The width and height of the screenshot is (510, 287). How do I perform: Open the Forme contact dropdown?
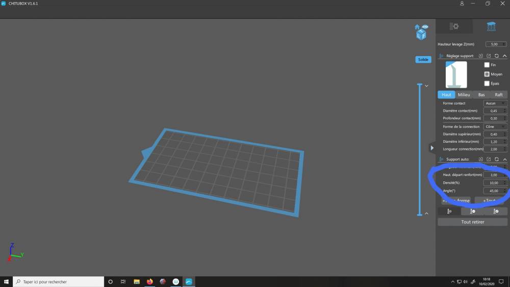[495, 103]
